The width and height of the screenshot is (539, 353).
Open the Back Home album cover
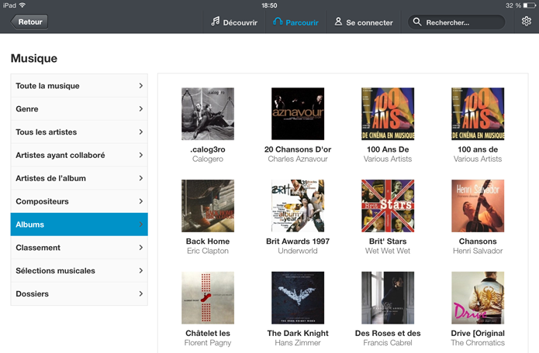[208, 206]
